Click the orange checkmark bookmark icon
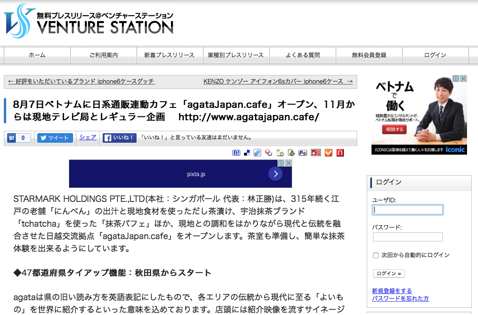Viewport: 478px width, 315px height. click(329, 153)
